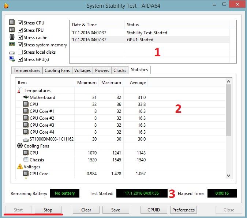Viewport: 247px width, 218px height.
Task: Switch to the Temperatures tab
Action: point(27,70)
